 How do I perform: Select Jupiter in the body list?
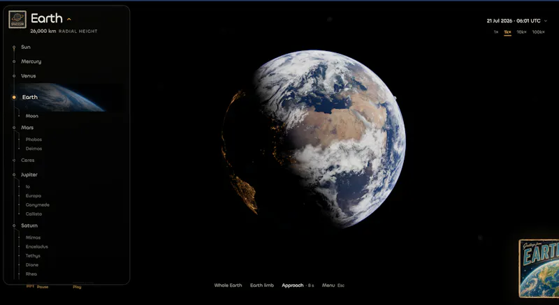(29, 174)
